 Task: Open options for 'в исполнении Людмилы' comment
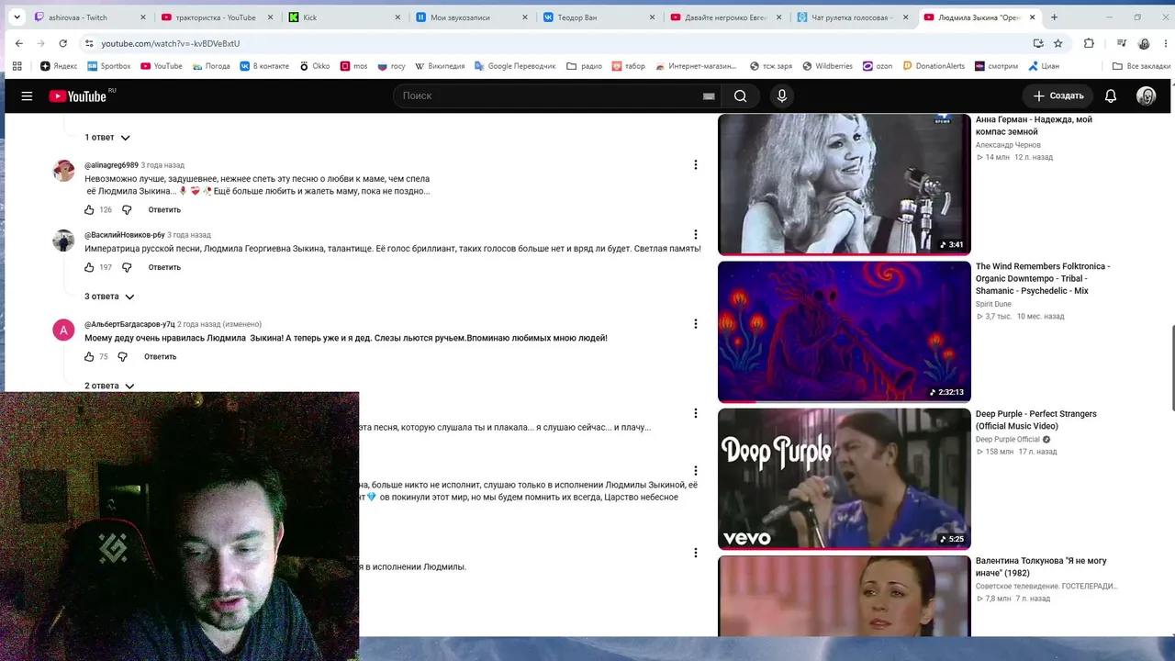pos(695,553)
